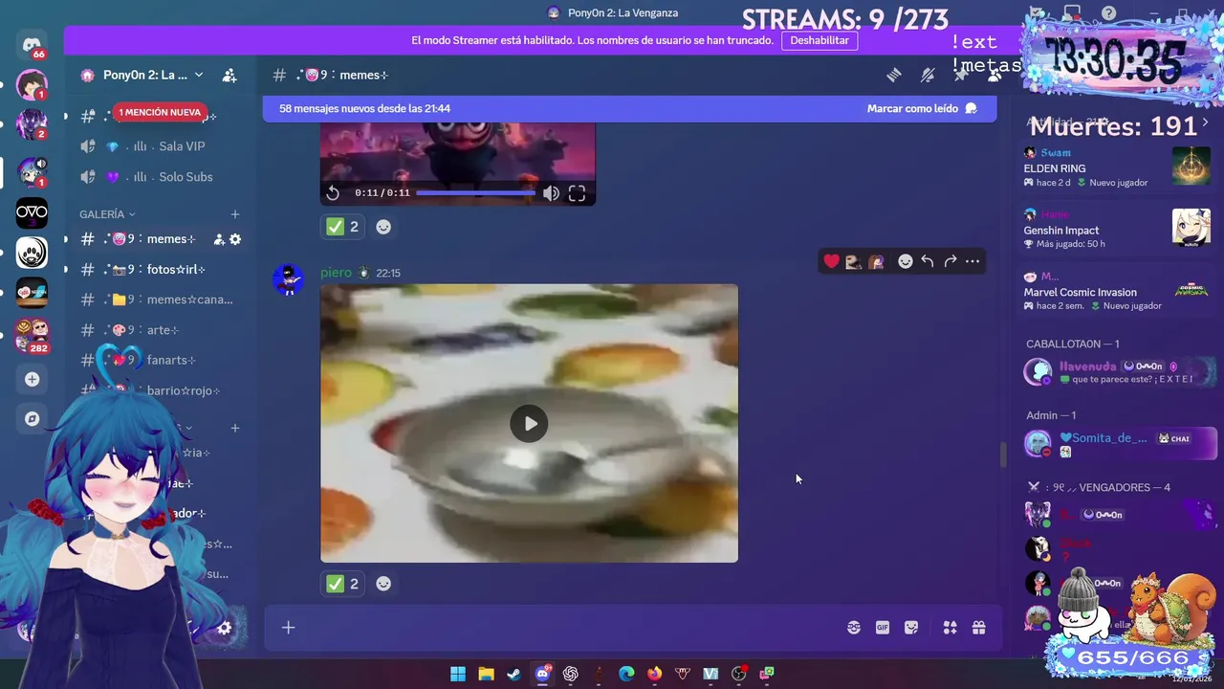Toggle checkmark reaction under first video
The width and height of the screenshot is (1224, 689).
[343, 227]
